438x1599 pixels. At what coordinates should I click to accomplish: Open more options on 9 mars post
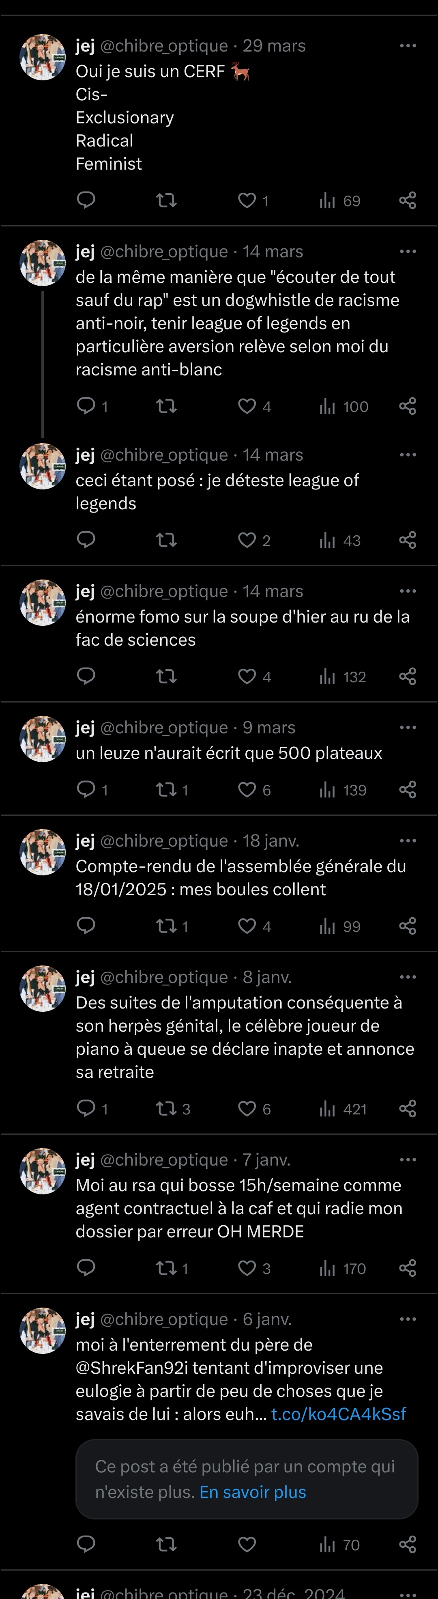click(408, 728)
